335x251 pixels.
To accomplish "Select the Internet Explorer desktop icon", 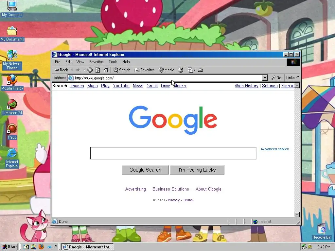I will point(12,158).
